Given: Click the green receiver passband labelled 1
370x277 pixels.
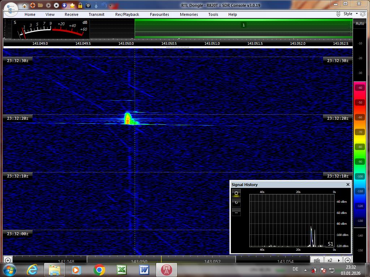Looking at the screenshot, I should pyautogui.click(x=244, y=28).
